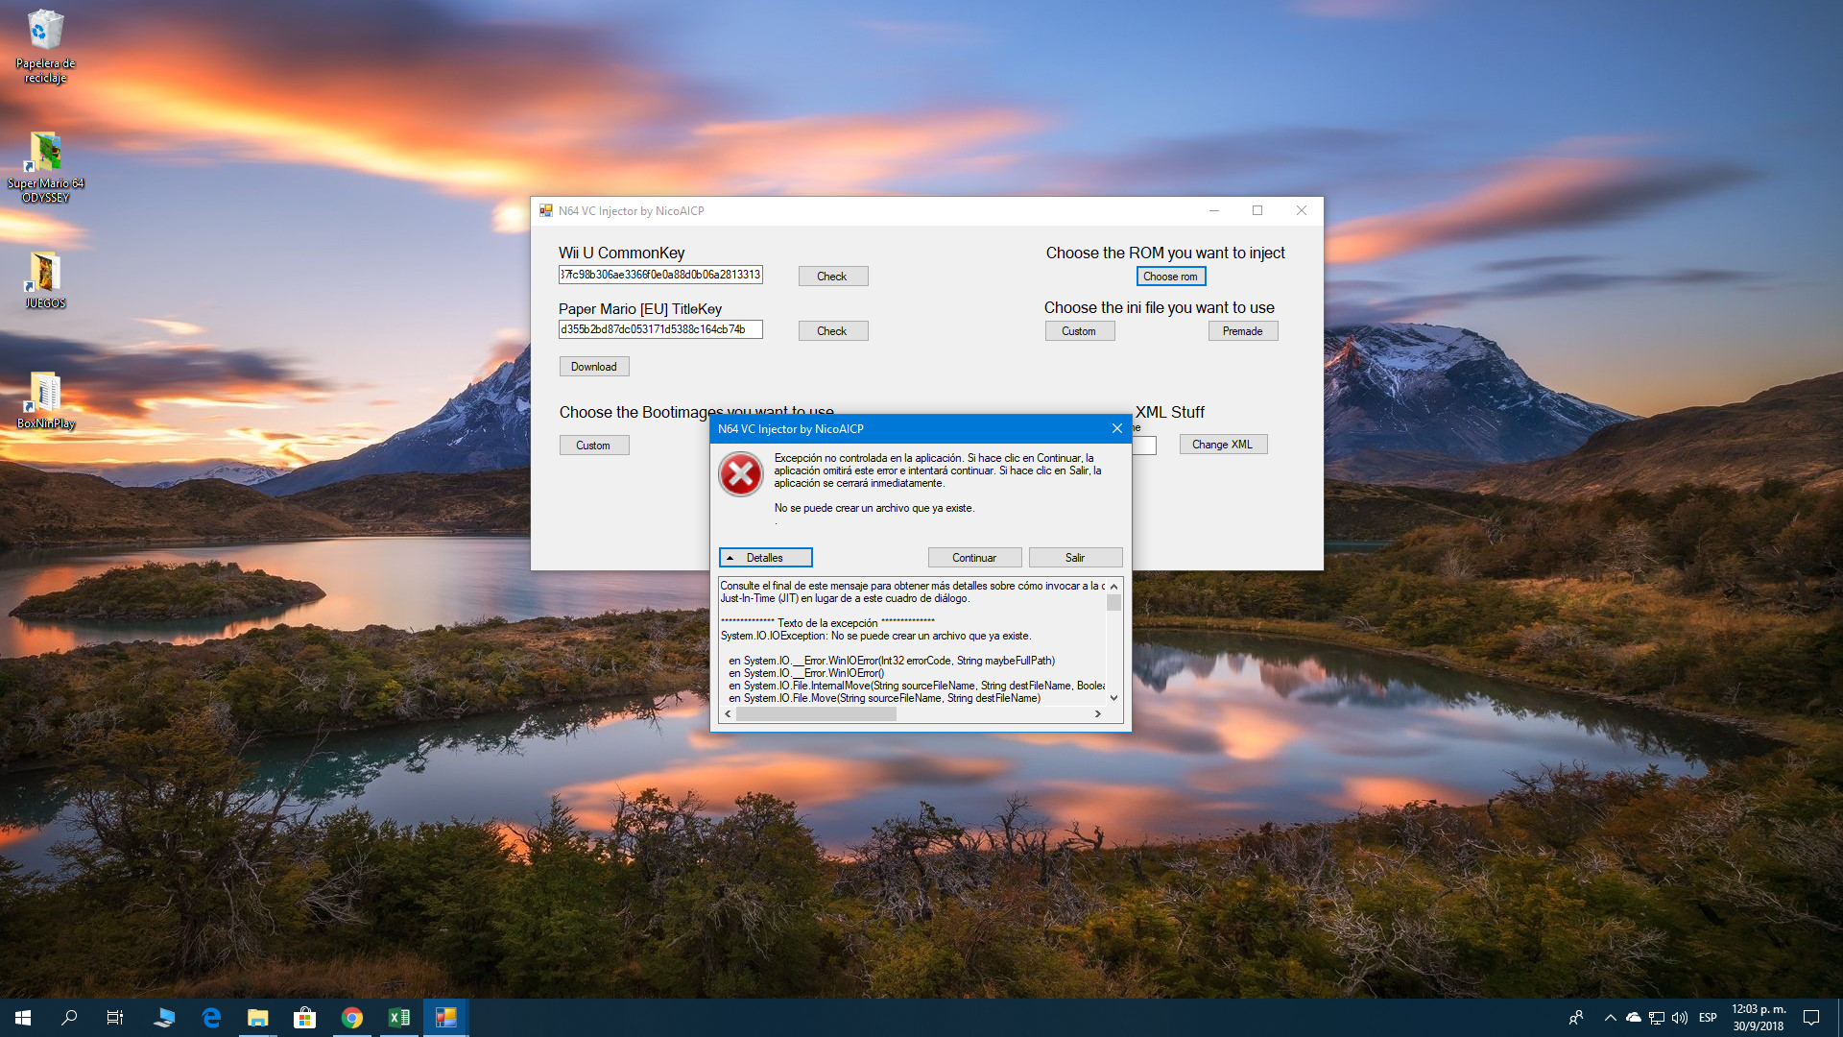Click the Change XML button
Viewport: 1843px width, 1037px height.
point(1222,445)
